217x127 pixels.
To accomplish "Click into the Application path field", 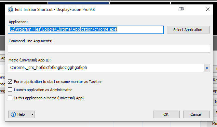I will [x=86, y=30].
